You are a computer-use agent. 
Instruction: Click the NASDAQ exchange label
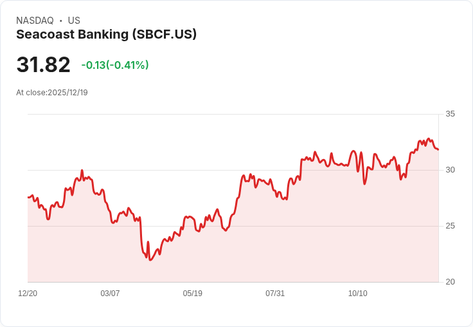(x=35, y=21)
